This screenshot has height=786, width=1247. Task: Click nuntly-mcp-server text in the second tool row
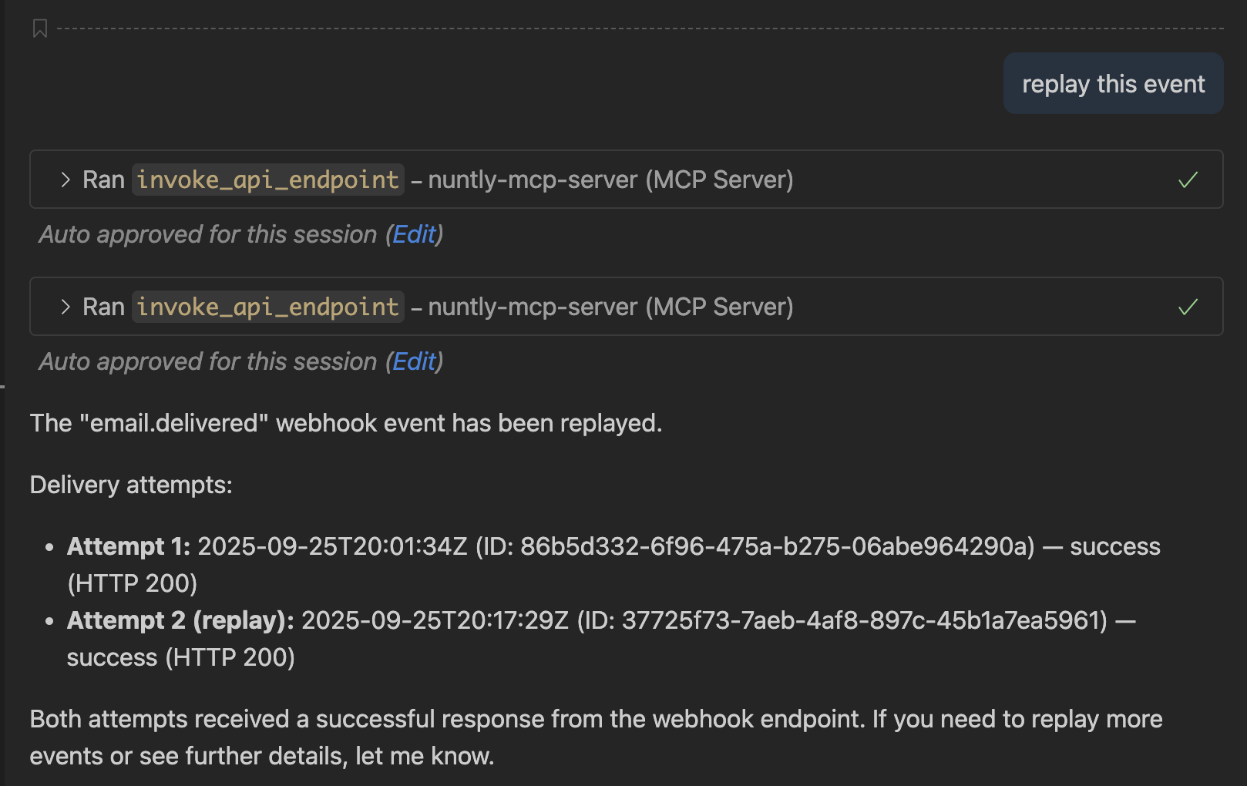point(533,307)
